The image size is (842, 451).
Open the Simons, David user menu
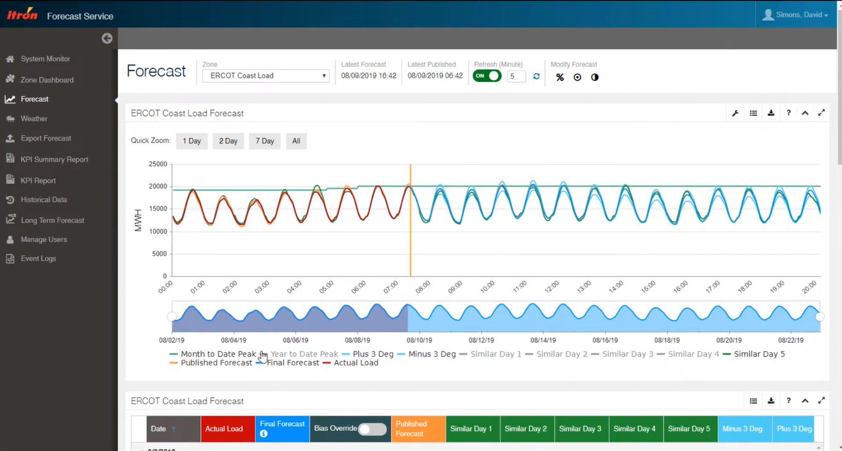(795, 14)
